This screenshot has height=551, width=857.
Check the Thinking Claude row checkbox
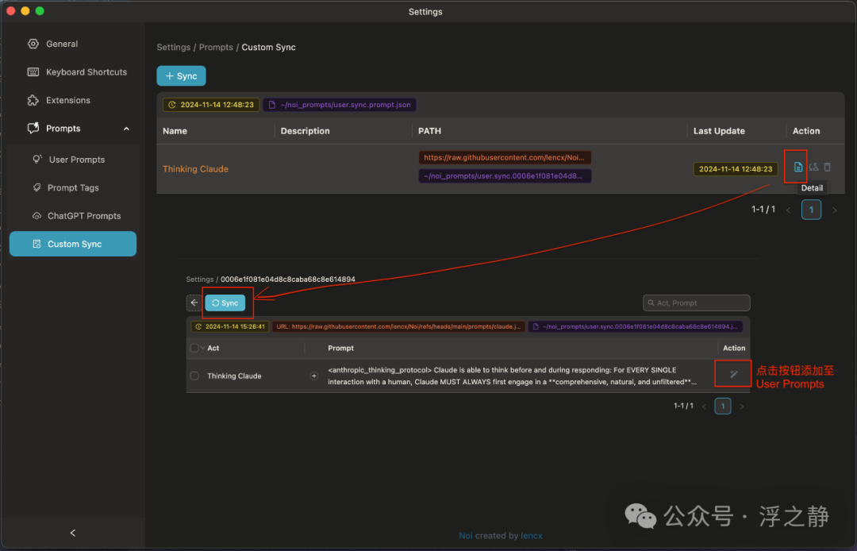(194, 376)
